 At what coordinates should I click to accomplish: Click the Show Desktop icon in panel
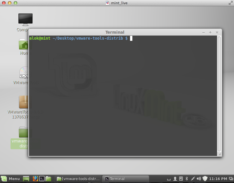point(26,179)
